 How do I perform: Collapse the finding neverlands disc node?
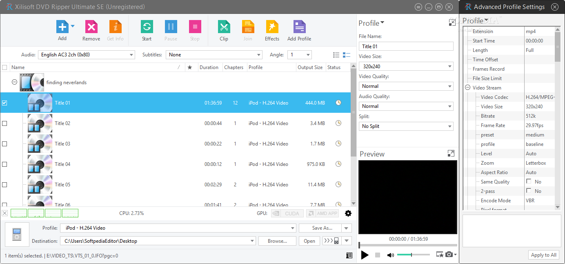point(14,82)
